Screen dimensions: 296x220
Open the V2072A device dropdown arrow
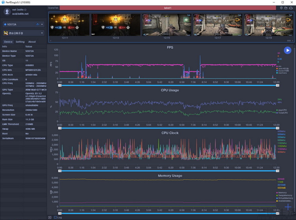[42, 24]
